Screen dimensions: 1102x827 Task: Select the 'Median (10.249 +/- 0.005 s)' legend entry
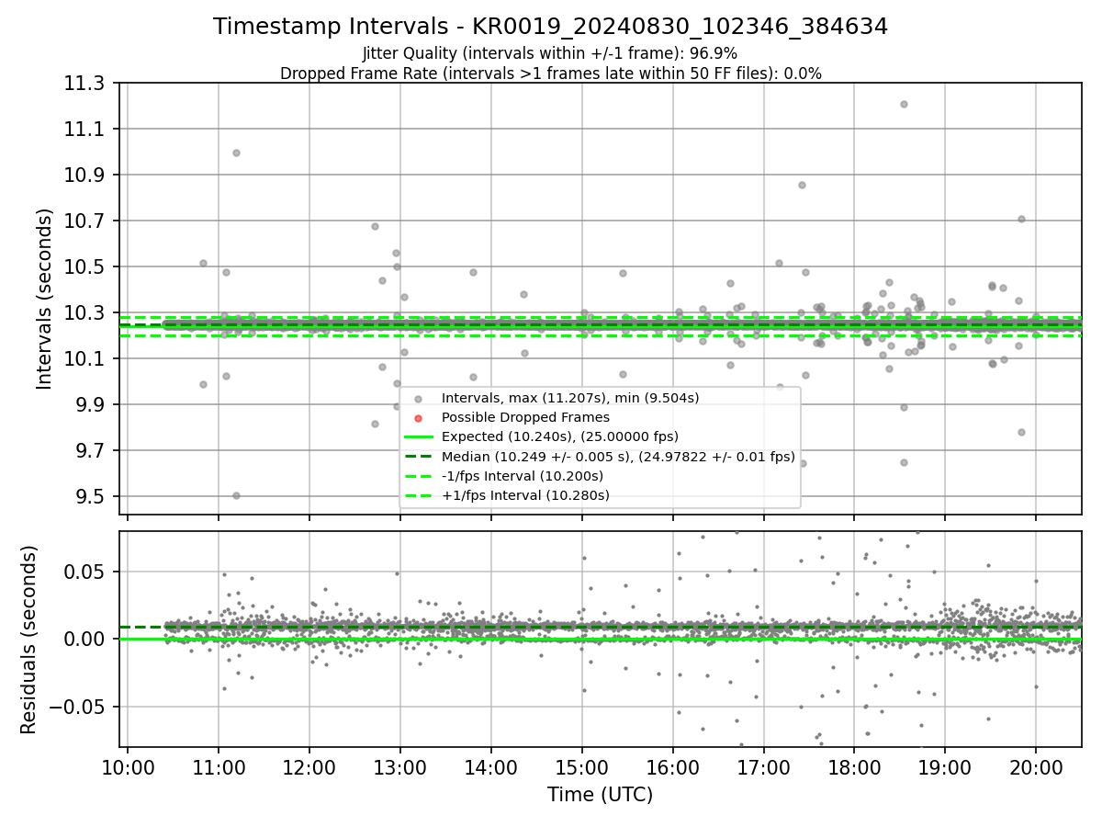[x=618, y=457]
